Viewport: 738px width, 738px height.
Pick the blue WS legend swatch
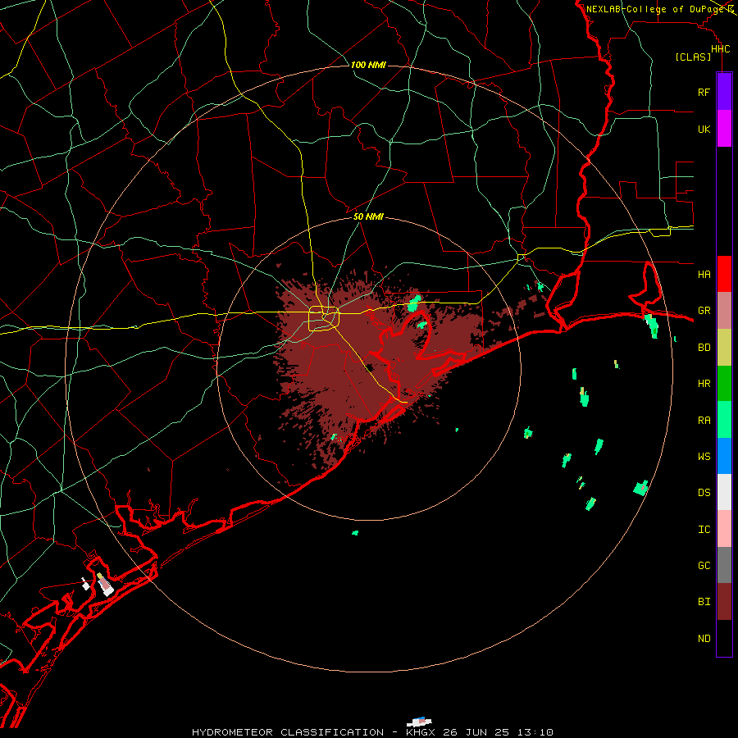tap(724, 456)
